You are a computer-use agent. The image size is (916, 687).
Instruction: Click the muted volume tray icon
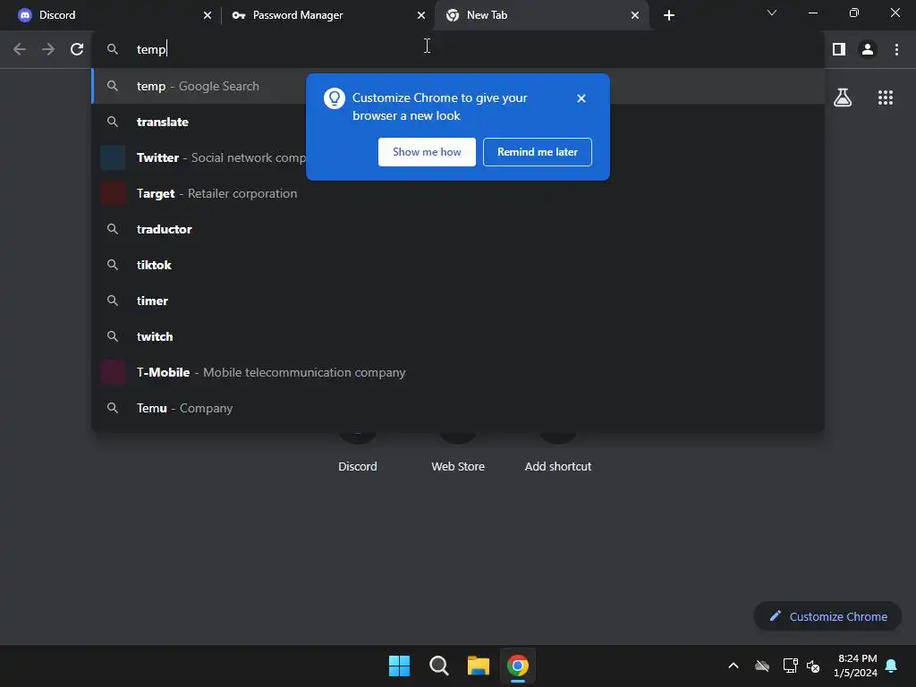click(x=812, y=666)
